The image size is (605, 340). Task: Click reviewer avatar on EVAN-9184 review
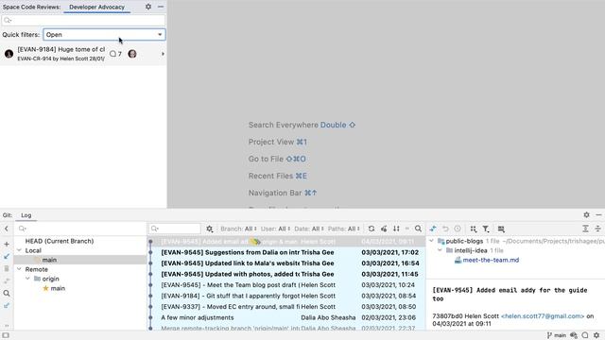pyautogui.click(x=132, y=54)
